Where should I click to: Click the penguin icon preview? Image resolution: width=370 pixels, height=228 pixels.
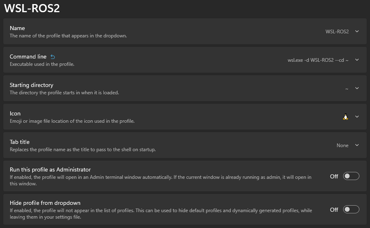click(346, 117)
